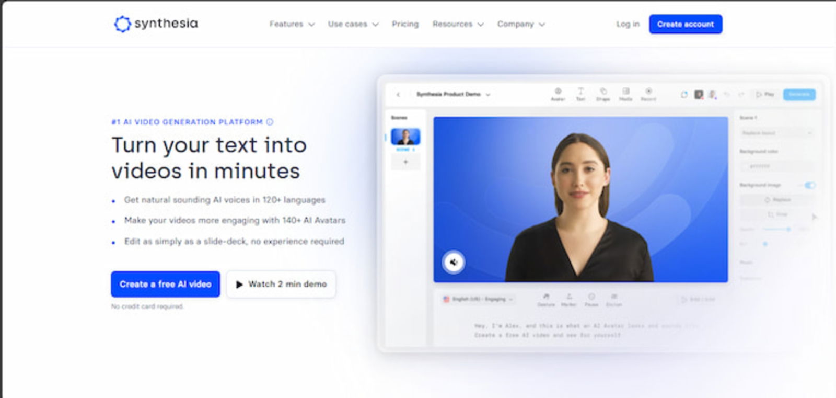The width and height of the screenshot is (836, 398).
Task: Click the light collaborator avatar icon
Action: 712,95
